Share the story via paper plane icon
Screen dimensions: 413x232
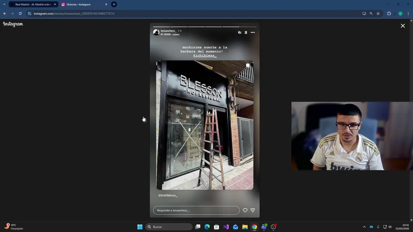tap(253, 210)
